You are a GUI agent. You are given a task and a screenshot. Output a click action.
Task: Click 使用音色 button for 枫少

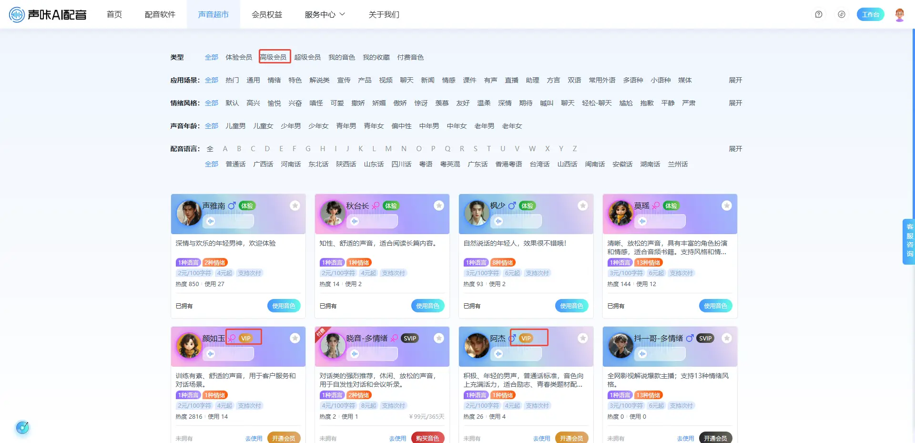tap(571, 306)
